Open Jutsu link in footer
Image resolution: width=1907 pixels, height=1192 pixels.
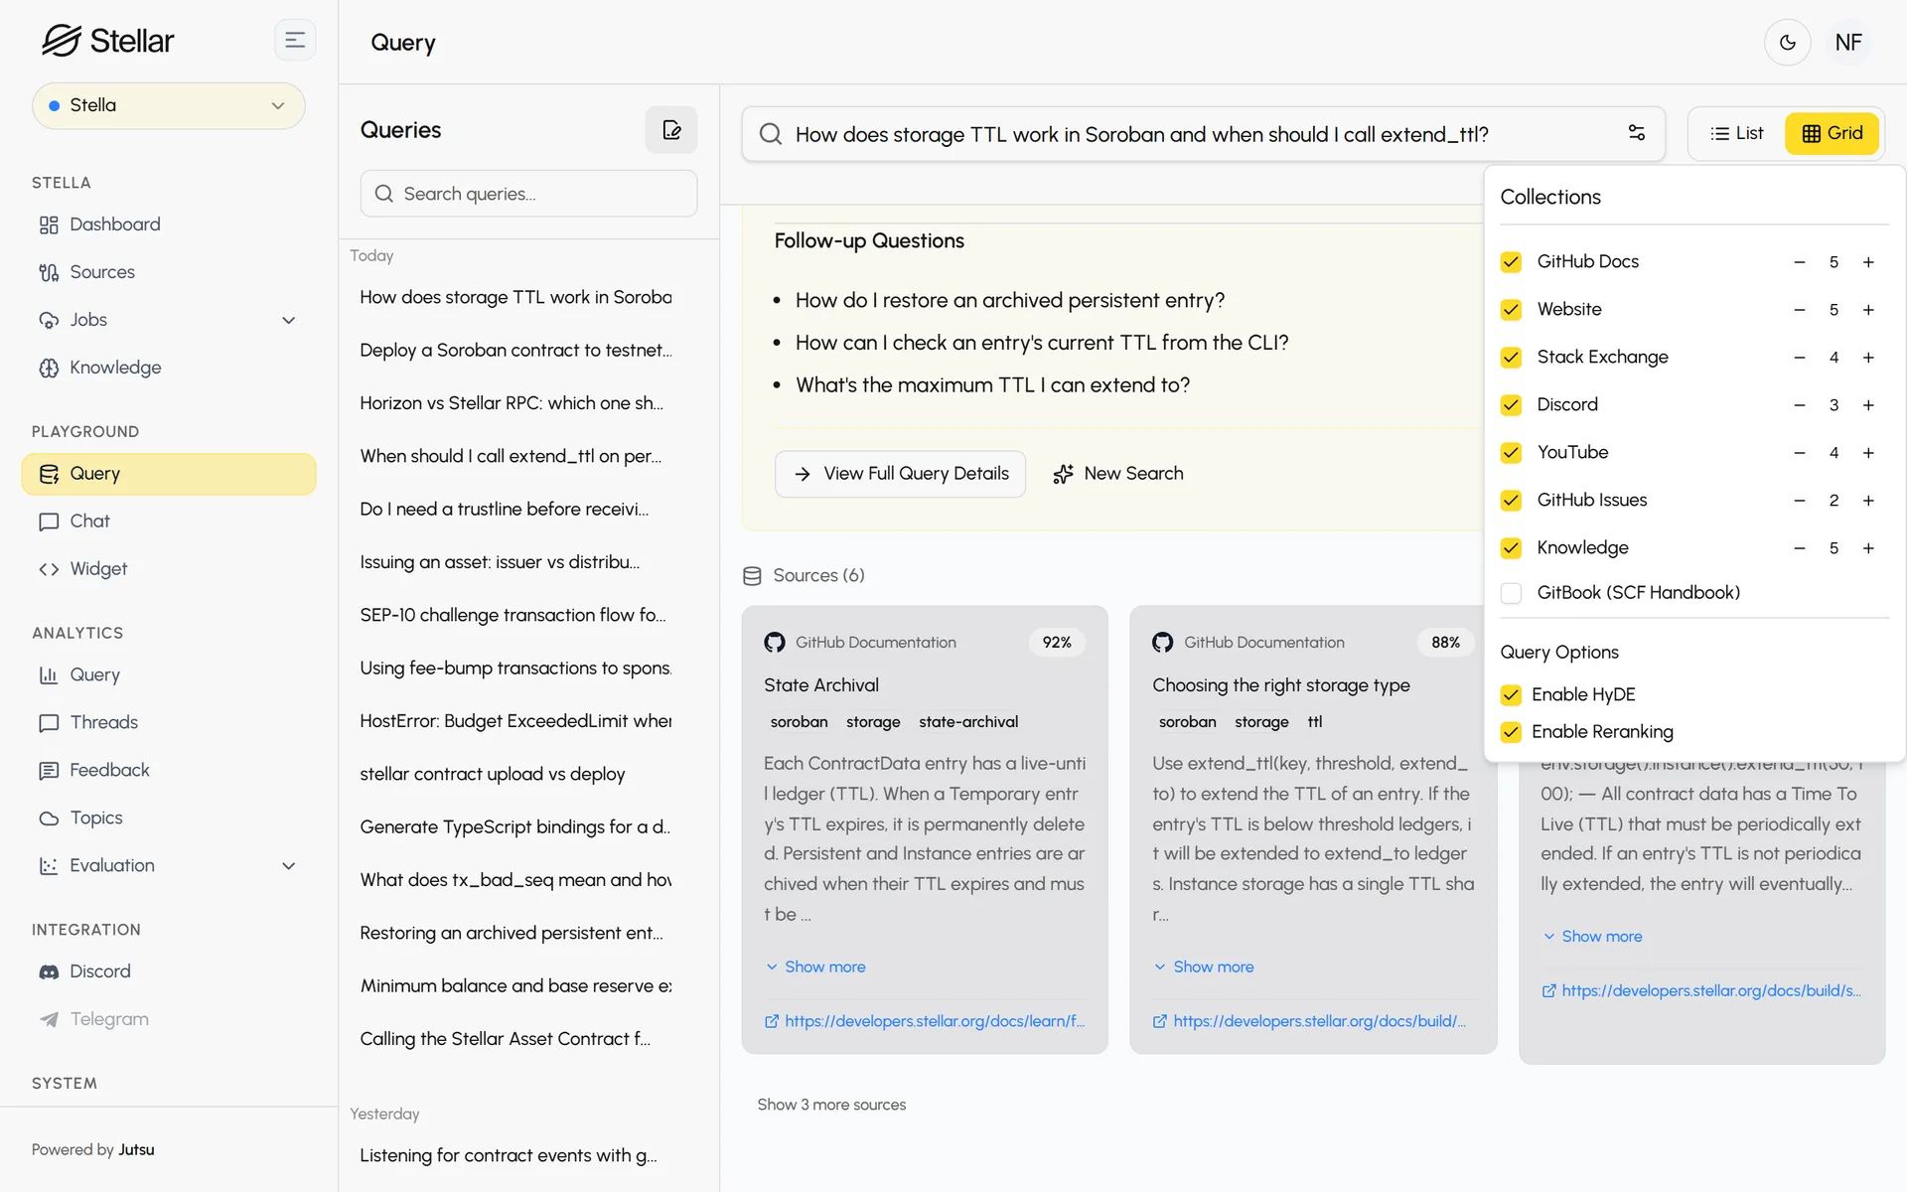(136, 1150)
